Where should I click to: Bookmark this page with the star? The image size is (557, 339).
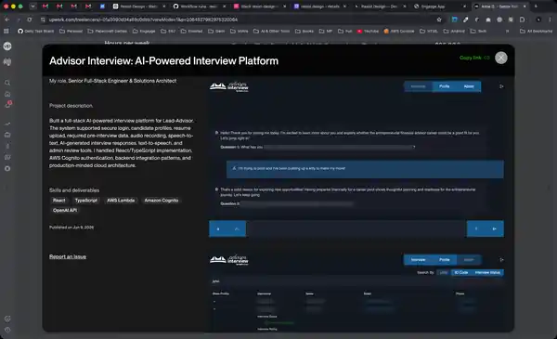[439, 20]
